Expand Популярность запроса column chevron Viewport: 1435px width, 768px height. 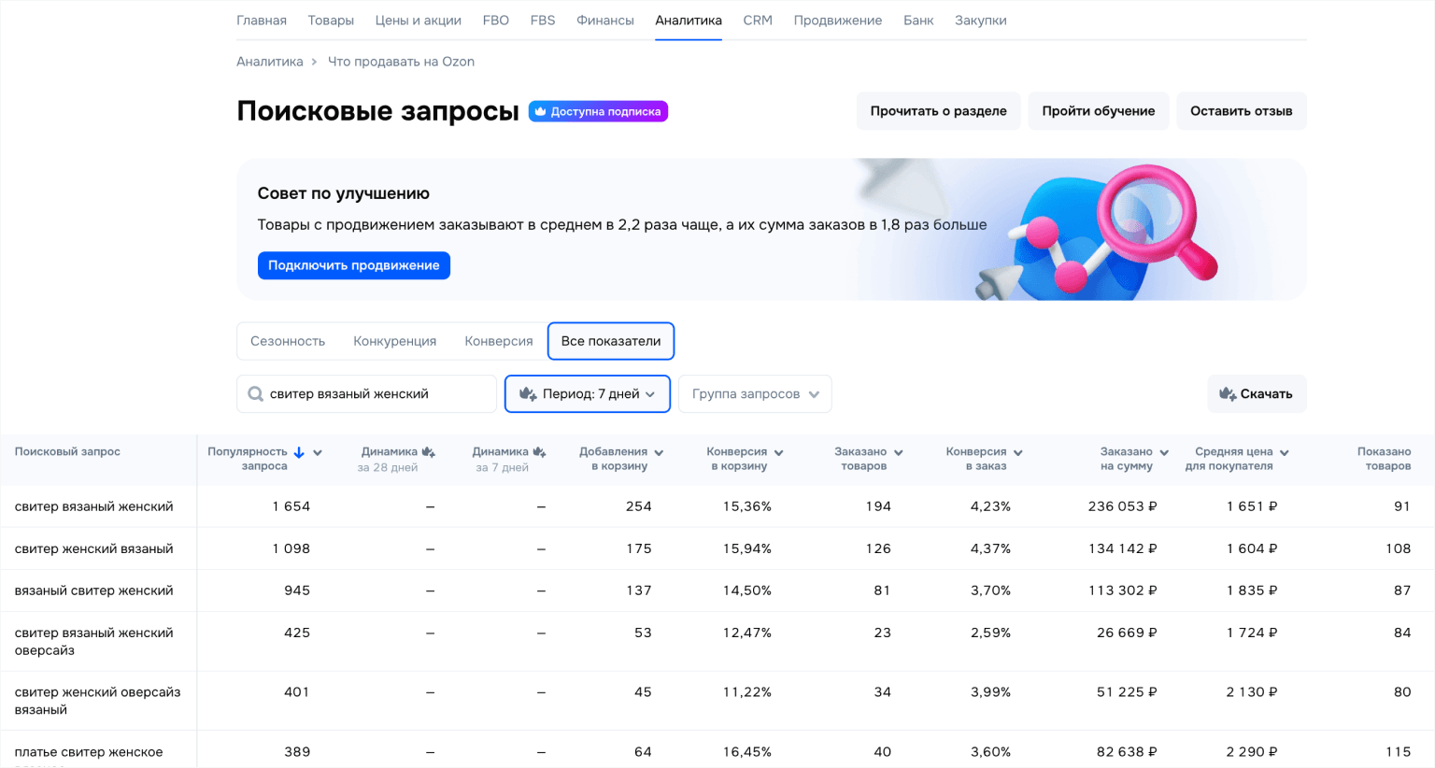318,453
